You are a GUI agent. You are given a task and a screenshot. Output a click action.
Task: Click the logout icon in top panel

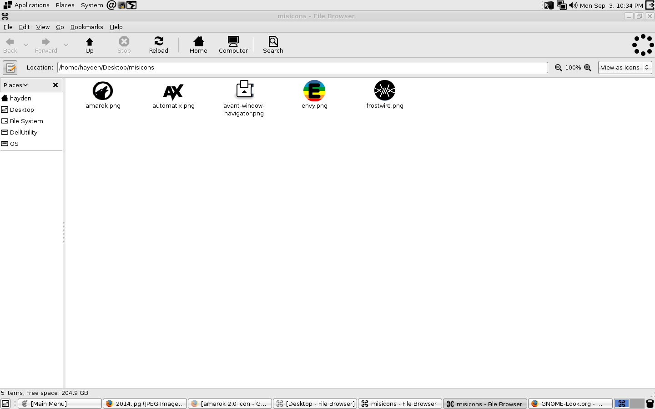pos(650,5)
